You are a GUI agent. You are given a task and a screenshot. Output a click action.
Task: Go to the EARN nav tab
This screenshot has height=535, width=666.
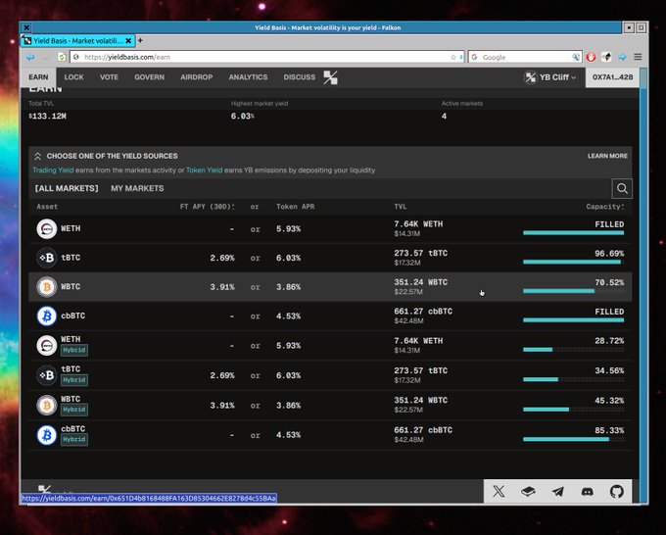pos(38,77)
